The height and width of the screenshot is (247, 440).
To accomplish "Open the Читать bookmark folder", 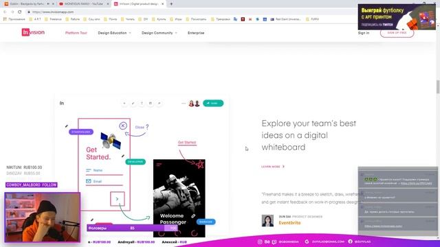I will pos(128,19).
